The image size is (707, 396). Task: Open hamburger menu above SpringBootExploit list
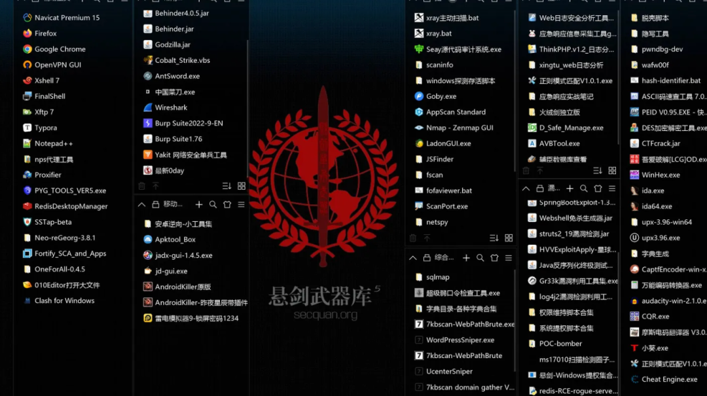click(x=612, y=189)
